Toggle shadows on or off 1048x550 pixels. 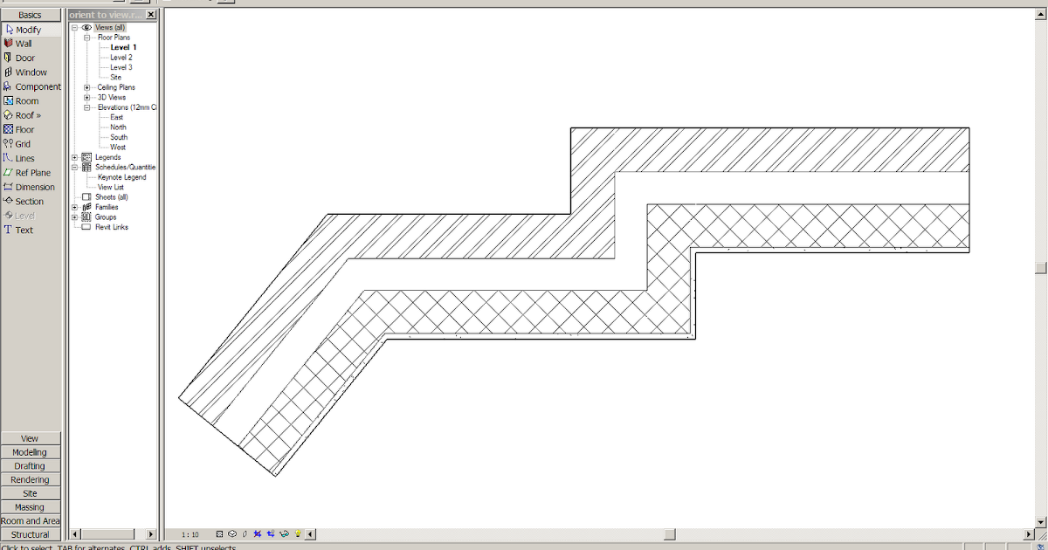tap(245, 533)
